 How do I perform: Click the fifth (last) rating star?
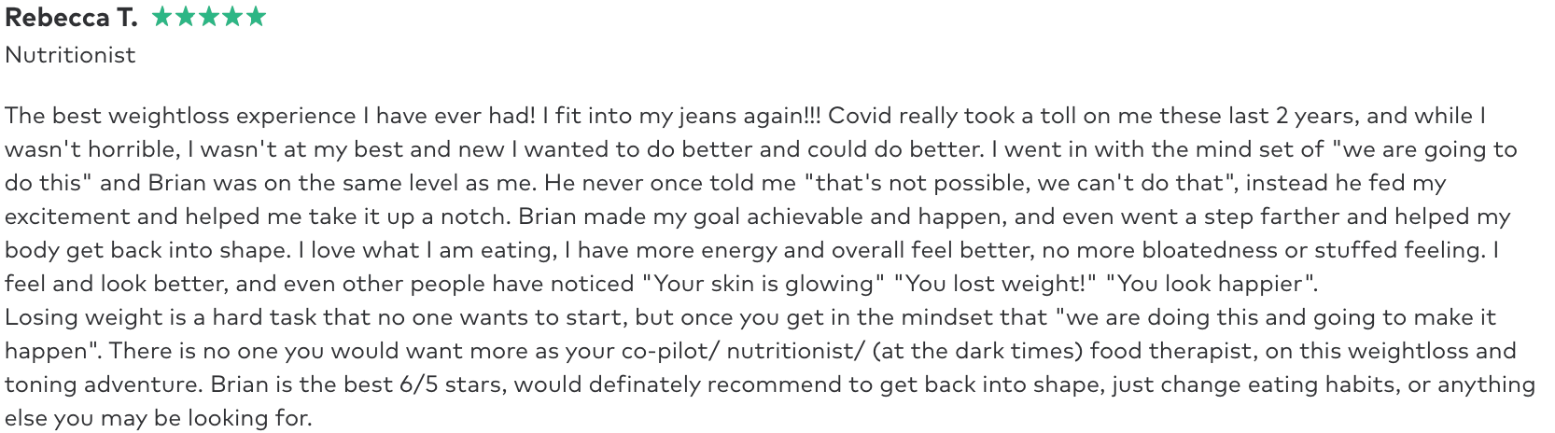click(255, 17)
